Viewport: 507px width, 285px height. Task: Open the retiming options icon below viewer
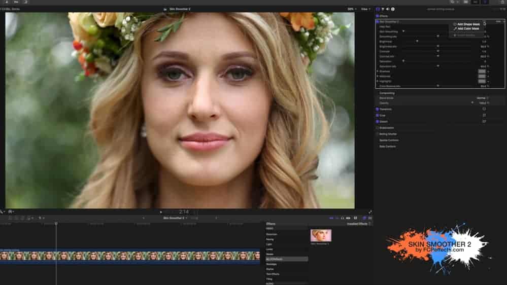click(11, 211)
